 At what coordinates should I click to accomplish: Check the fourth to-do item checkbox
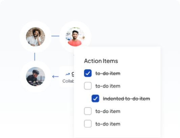[x=88, y=111]
